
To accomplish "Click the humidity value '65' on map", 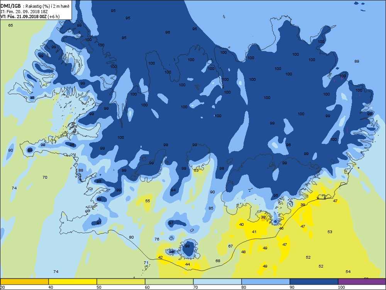I will click(x=10, y=26).
